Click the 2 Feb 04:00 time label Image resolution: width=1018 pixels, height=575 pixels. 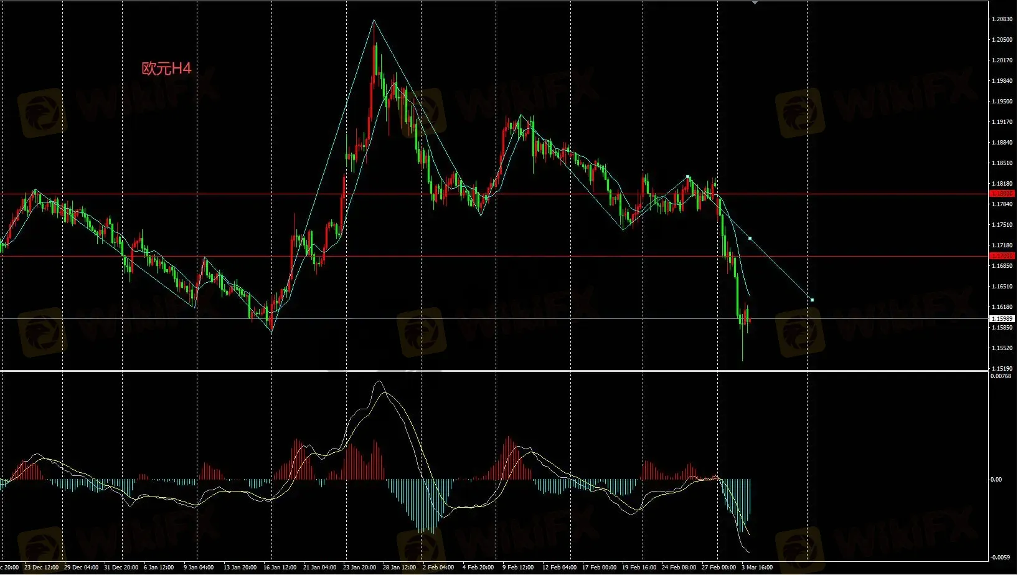tap(438, 568)
